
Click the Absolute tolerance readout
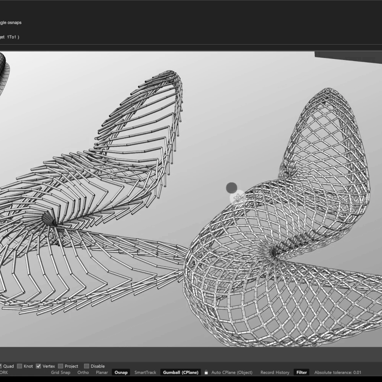point(337,372)
